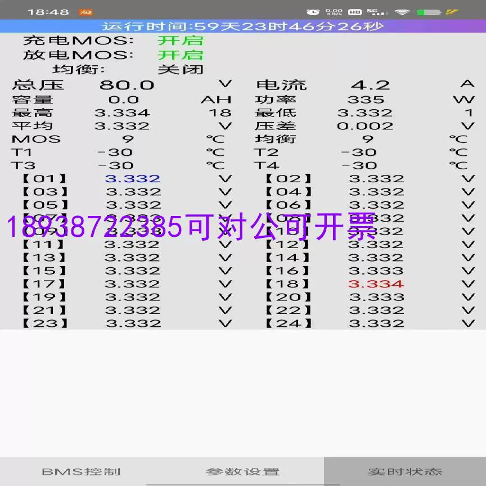This screenshot has width=486, height=486.
Task: Tap the orange notification icon in status bar
Action: pyautogui.click(x=86, y=12)
